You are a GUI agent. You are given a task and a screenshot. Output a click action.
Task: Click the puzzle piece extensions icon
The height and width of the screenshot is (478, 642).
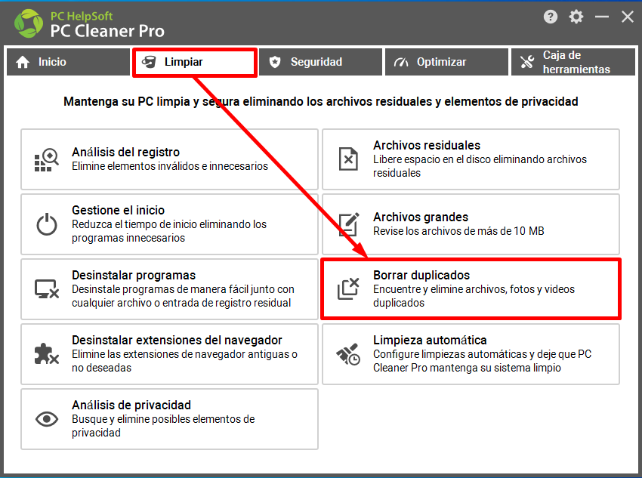tap(46, 354)
